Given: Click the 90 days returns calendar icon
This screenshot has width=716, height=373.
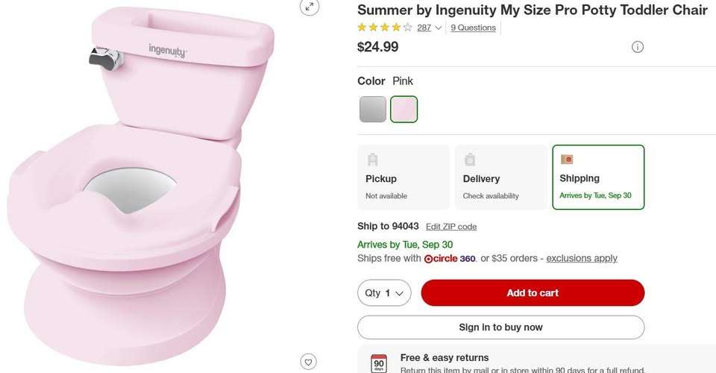Looking at the screenshot, I should coord(379,363).
